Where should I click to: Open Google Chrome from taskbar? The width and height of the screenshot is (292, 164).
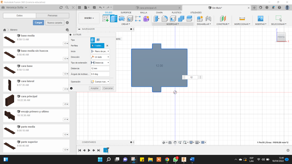click(x=167, y=159)
